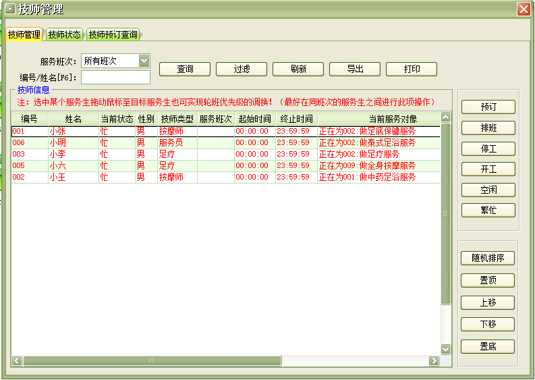Click the 导出 button
This screenshot has height=380, width=535.
(355, 69)
